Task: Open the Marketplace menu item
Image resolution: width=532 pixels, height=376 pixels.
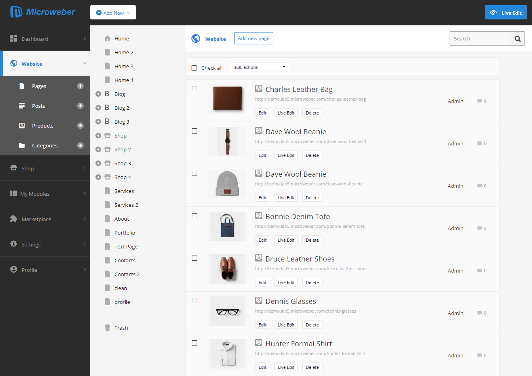Action: click(45, 219)
